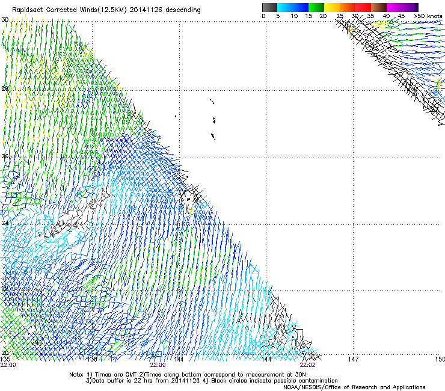445x391 pixels.
Task: Click the legend tick label '25'
Action: (x=340, y=16)
